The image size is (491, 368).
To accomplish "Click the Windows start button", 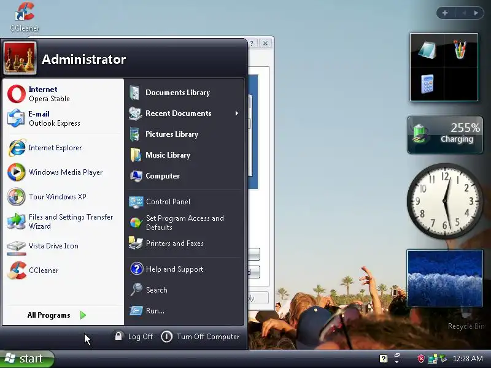I will click(27, 359).
